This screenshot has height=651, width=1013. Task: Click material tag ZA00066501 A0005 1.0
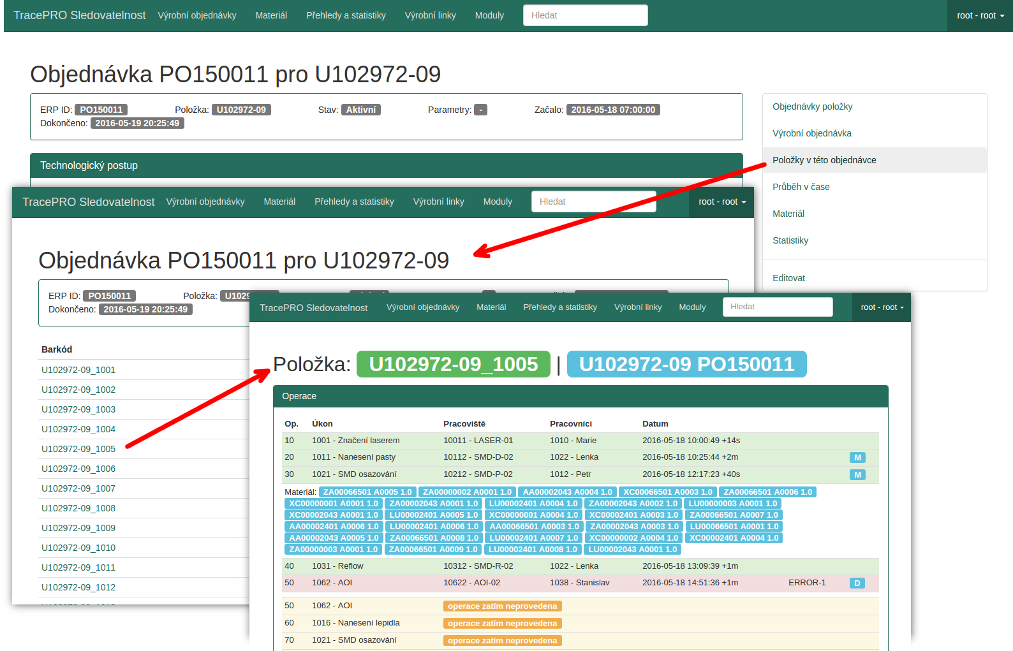coord(367,492)
